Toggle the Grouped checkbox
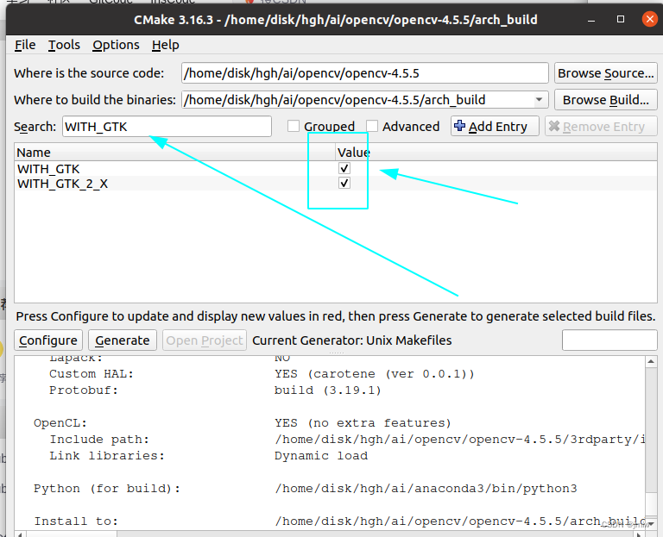The height and width of the screenshot is (537, 663). 294,126
